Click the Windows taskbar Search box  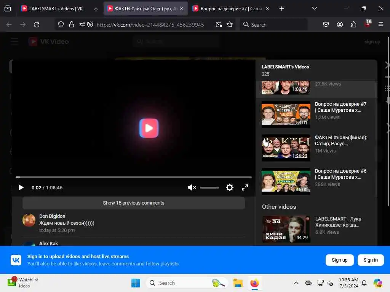pyautogui.click(x=187, y=283)
